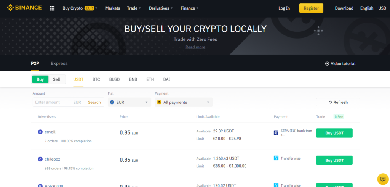This screenshot has width=390, height=187.
Task: Switch to Sell mode
Action: pos(56,79)
